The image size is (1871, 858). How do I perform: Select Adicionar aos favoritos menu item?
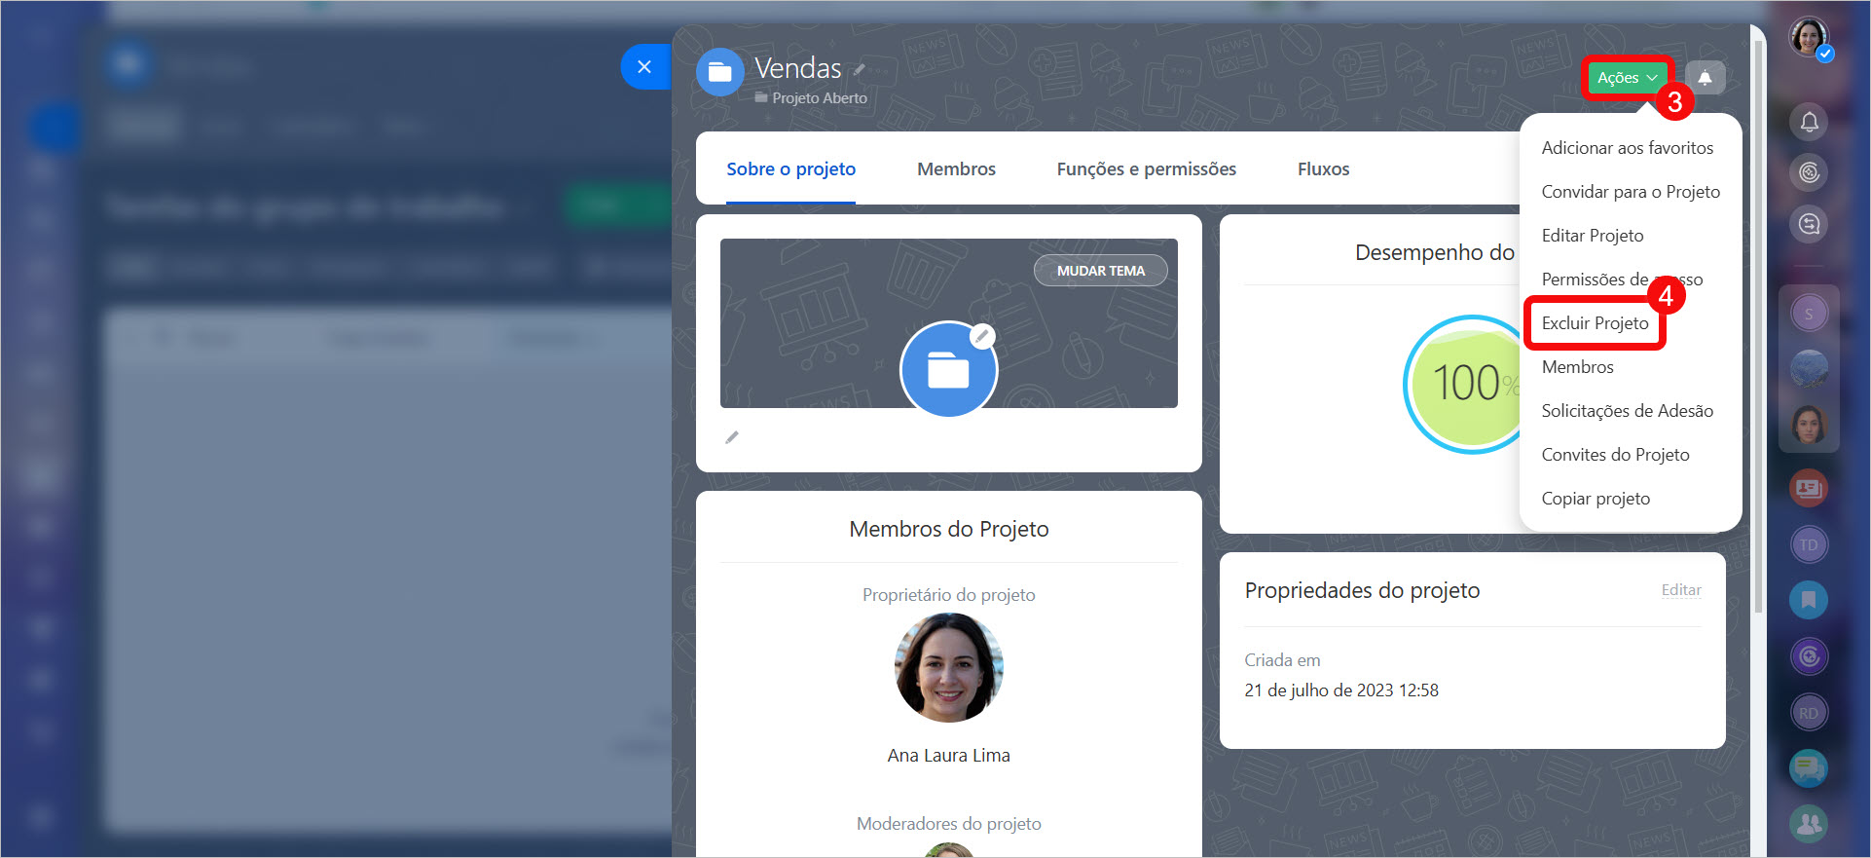click(1627, 148)
